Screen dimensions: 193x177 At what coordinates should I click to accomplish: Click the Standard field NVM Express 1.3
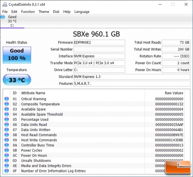[132, 77]
